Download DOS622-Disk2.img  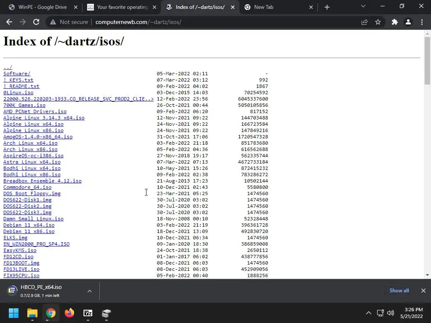click(x=27, y=206)
